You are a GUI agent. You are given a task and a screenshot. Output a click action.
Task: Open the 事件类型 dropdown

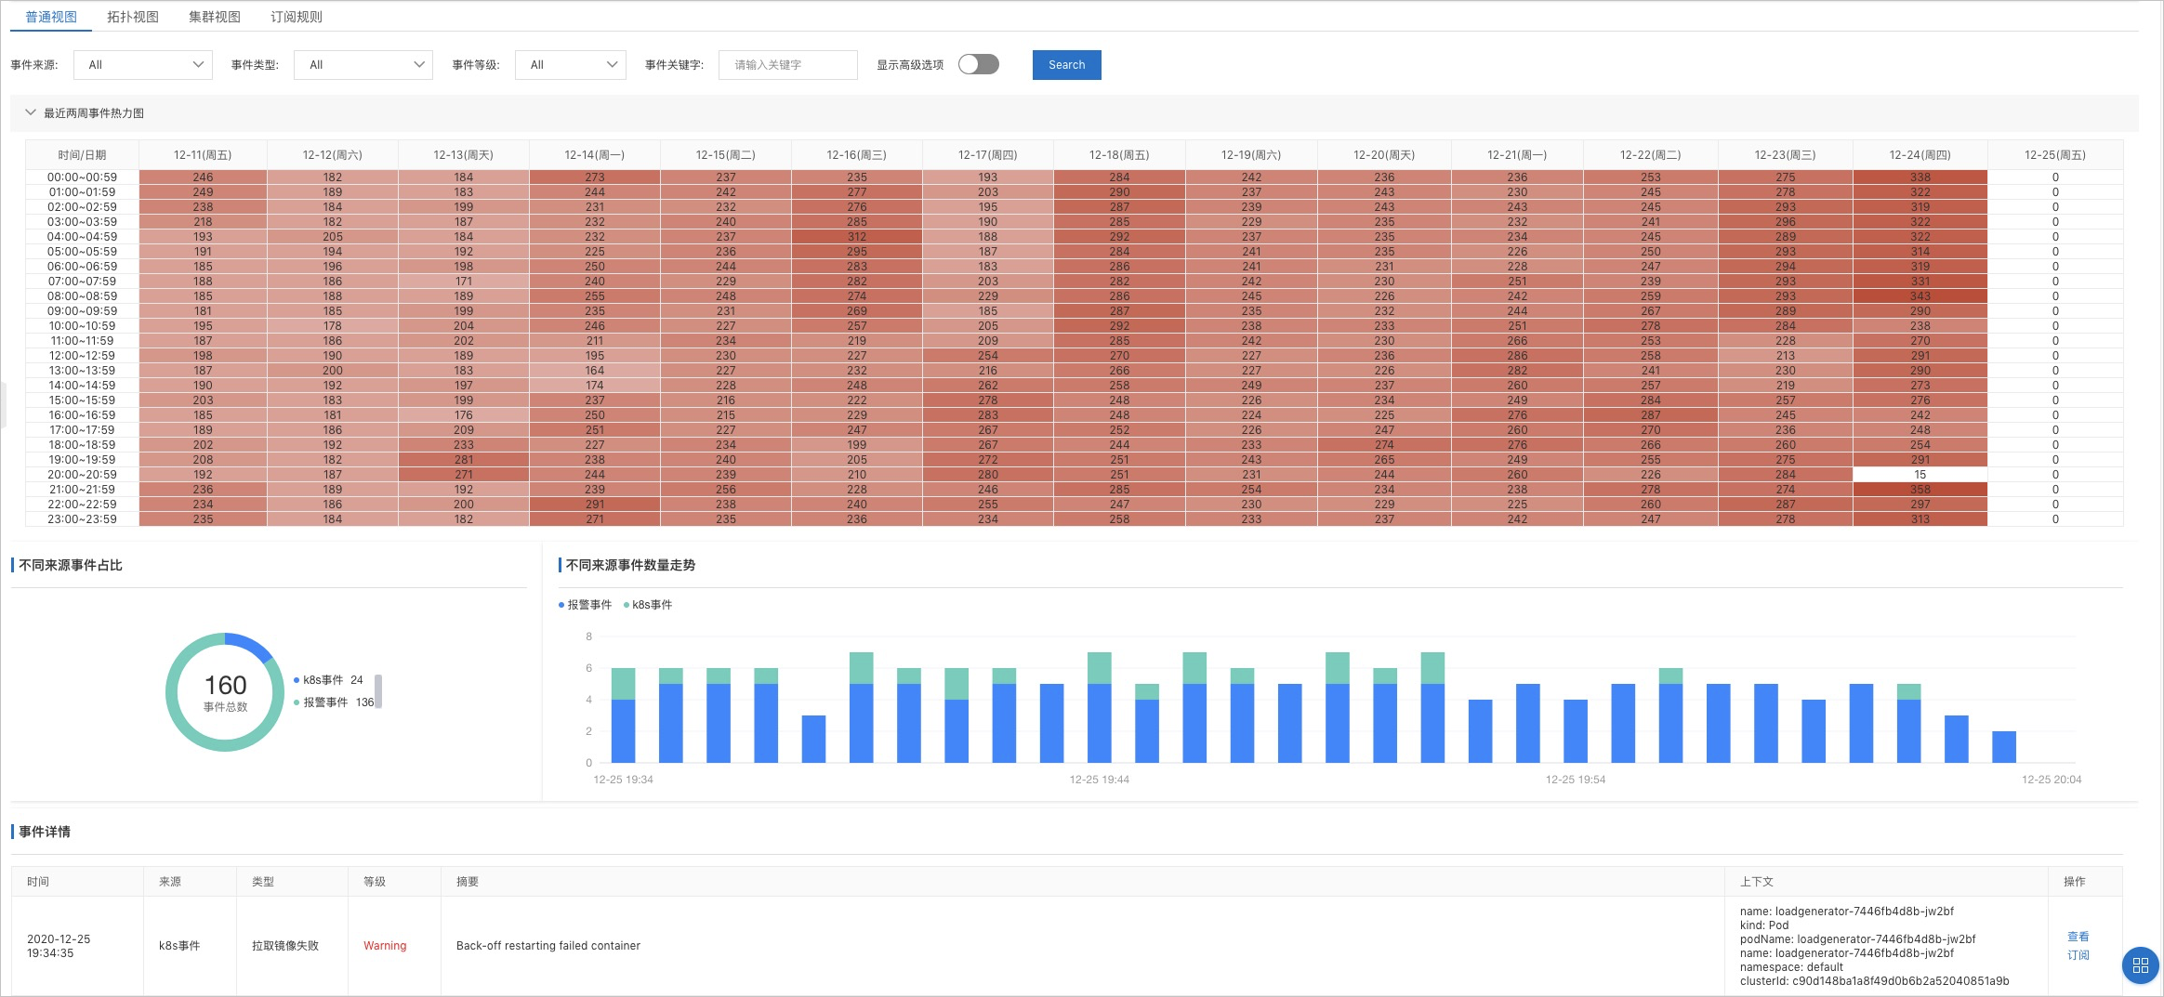point(363,65)
